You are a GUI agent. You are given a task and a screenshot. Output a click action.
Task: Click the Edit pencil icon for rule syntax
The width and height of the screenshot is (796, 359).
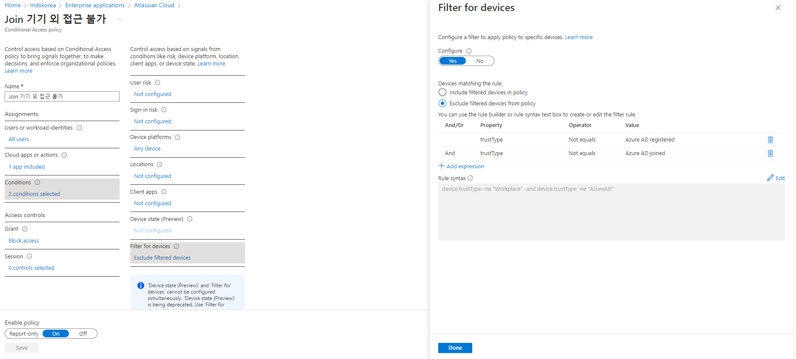coord(770,178)
